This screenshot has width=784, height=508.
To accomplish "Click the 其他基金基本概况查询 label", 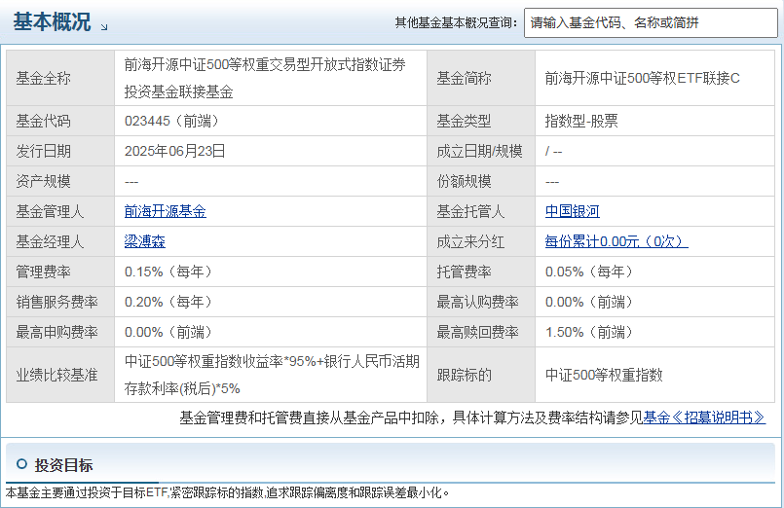I will click(x=456, y=22).
